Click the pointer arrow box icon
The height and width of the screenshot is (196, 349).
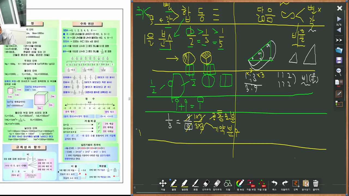click(339, 94)
